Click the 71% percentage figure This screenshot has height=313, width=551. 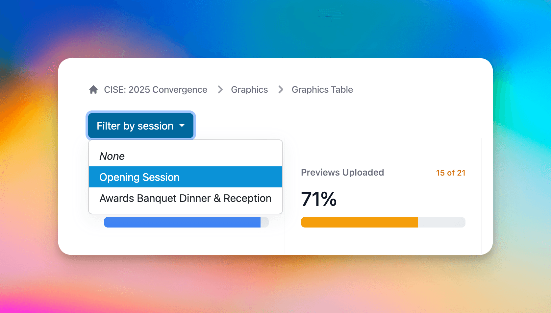point(319,199)
